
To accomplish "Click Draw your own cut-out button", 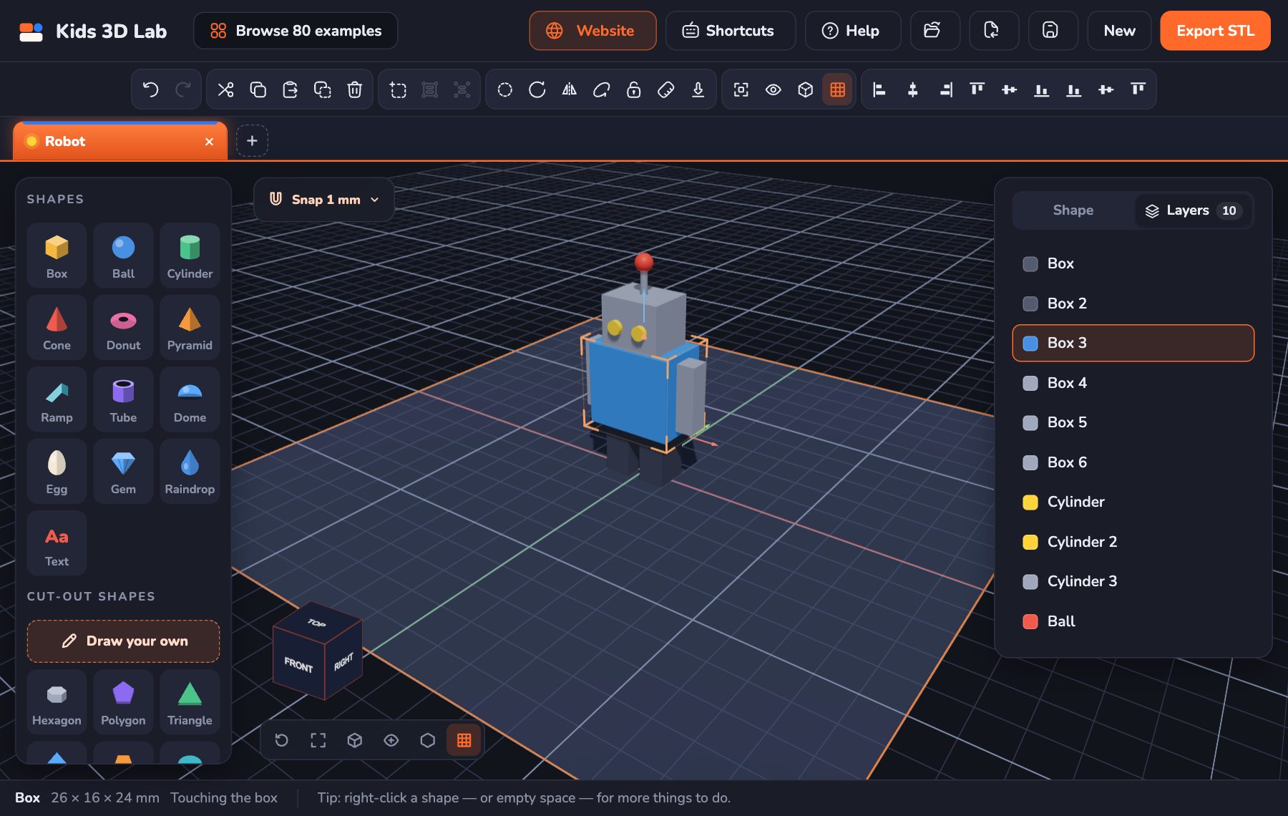I will pyautogui.click(x=123, y=641).
